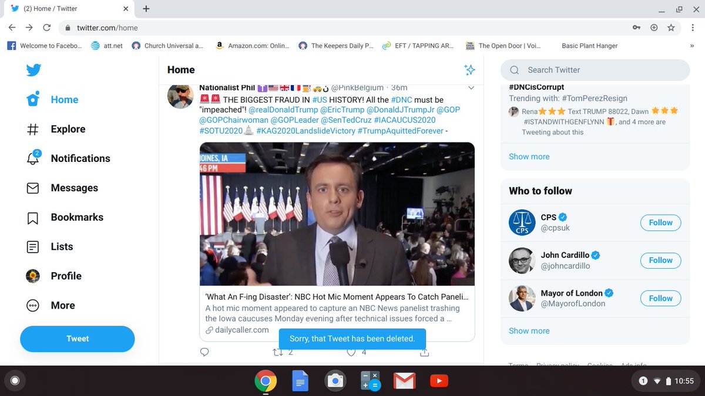Open a new browser tab

146,8
